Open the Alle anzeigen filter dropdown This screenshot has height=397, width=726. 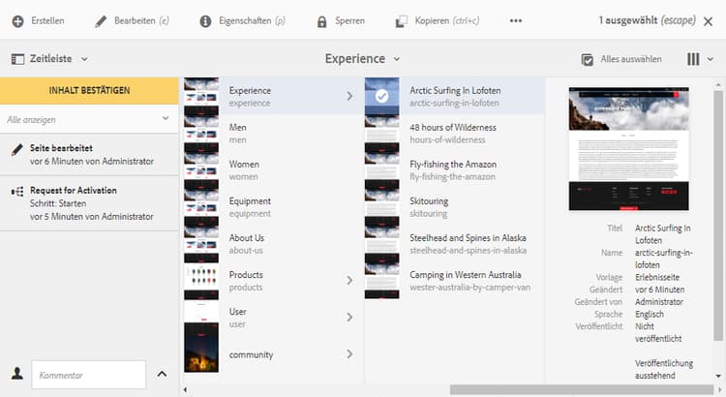click(166, 119)
